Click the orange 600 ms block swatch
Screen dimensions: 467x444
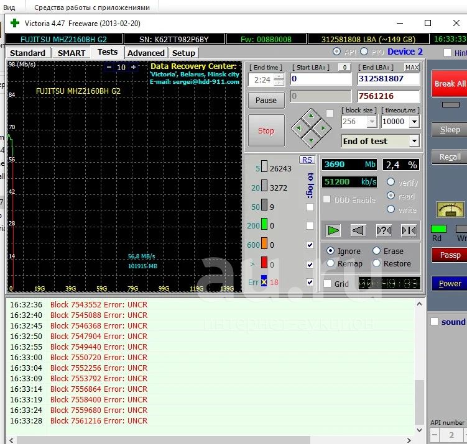click(x=264, y=243)
